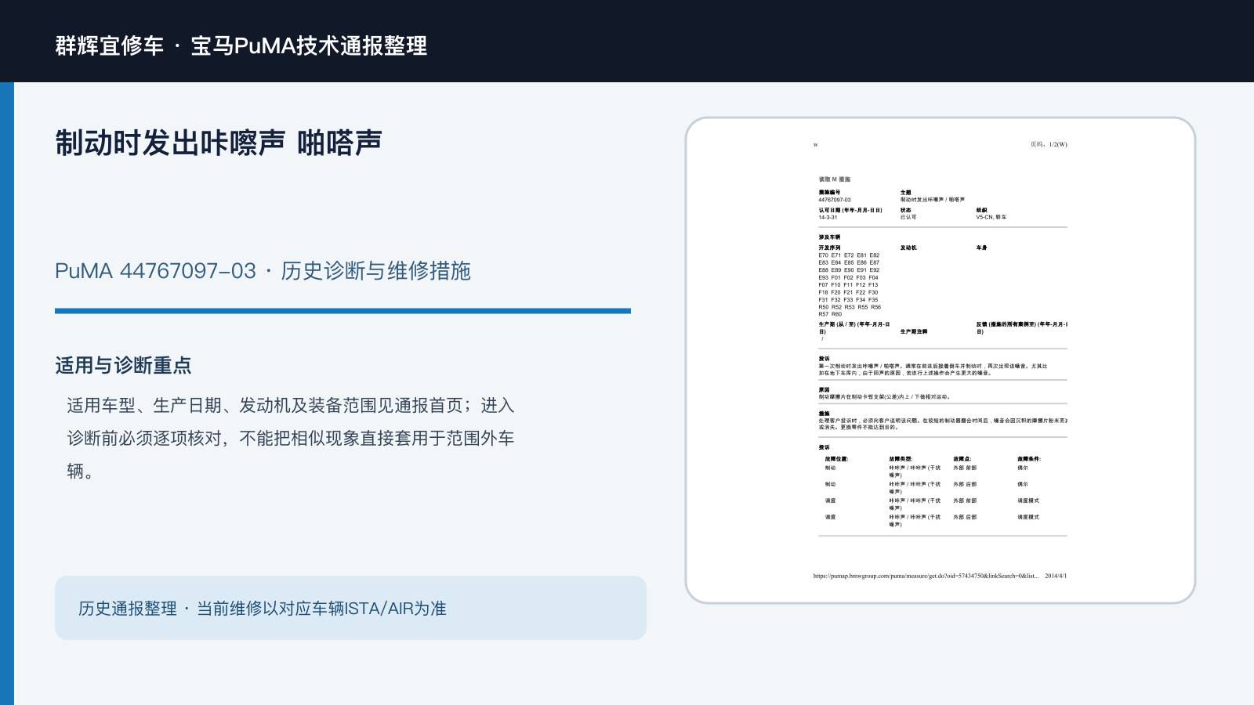Click measure number 44767097-03 in the document
1254x705 pixels.
click(835, 200)
